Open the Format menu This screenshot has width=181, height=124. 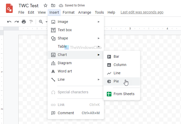(69, 12)
